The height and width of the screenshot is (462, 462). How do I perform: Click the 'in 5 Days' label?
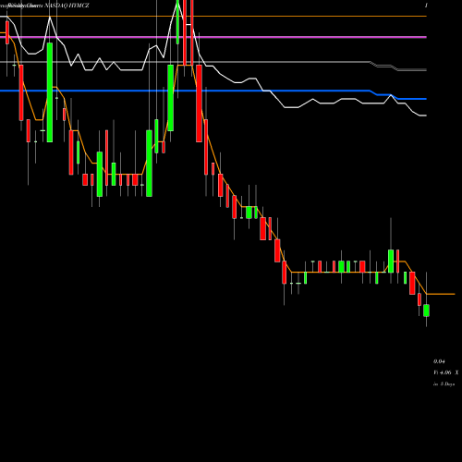tap(444, 384)
